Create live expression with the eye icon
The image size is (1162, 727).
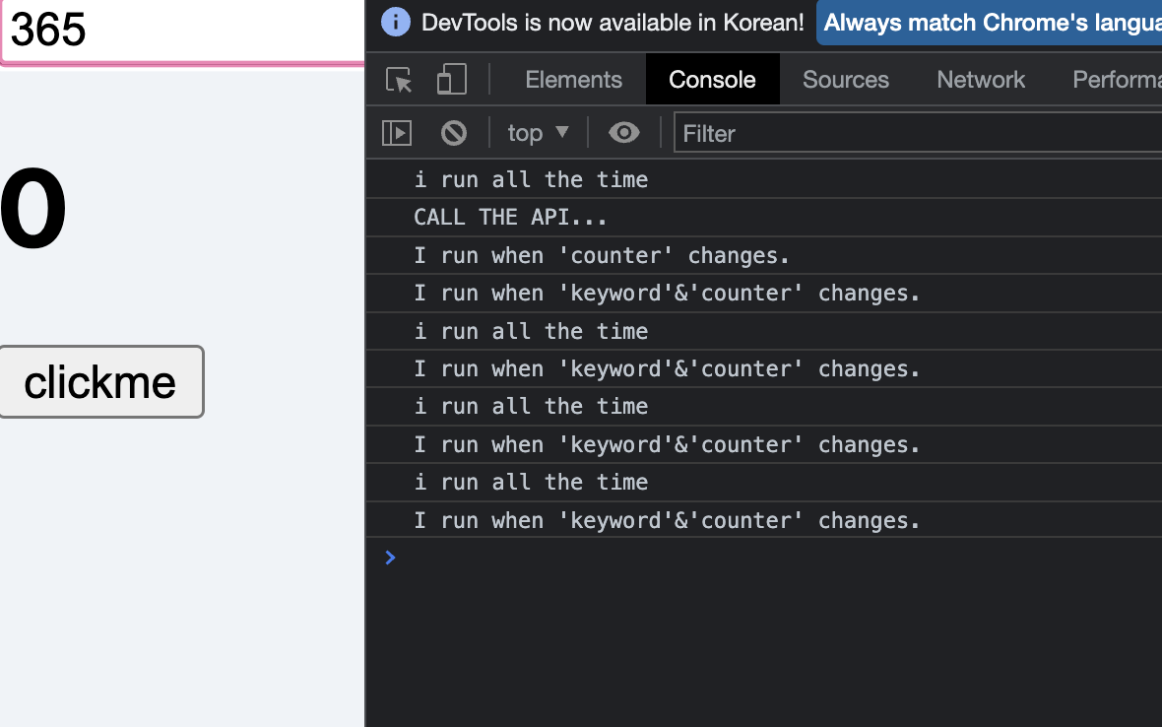coord(624,133)
